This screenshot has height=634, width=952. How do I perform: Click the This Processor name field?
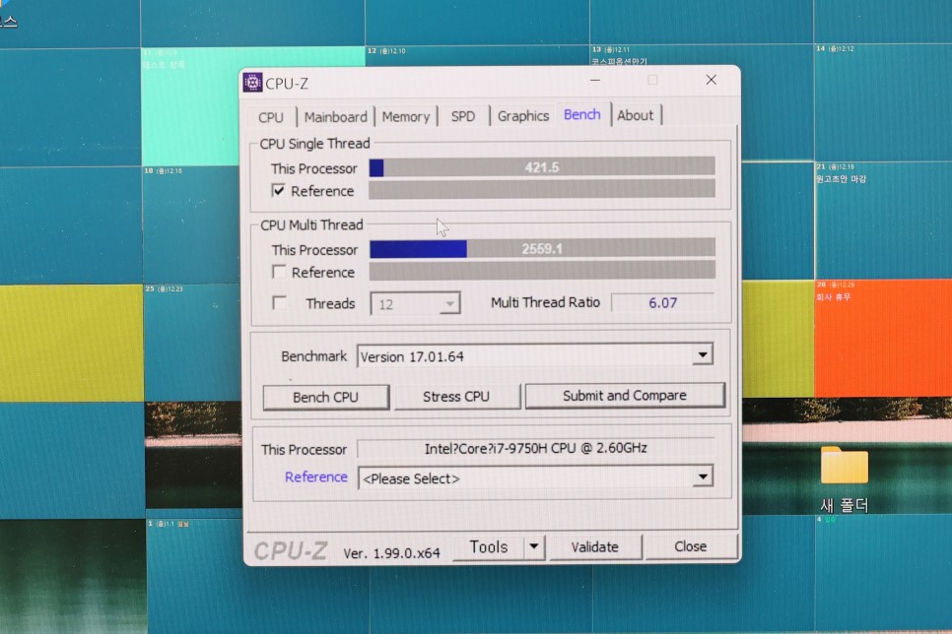coord(535,448)
